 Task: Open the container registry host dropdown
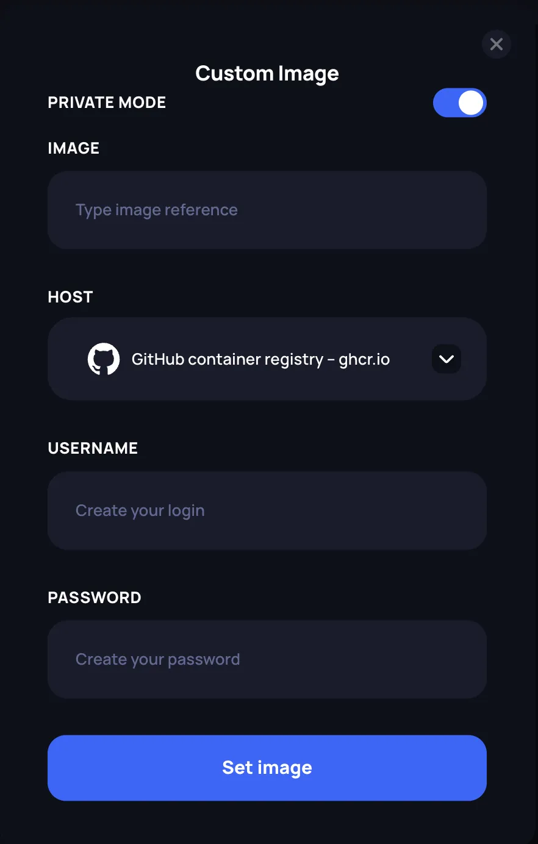[267, 359]
